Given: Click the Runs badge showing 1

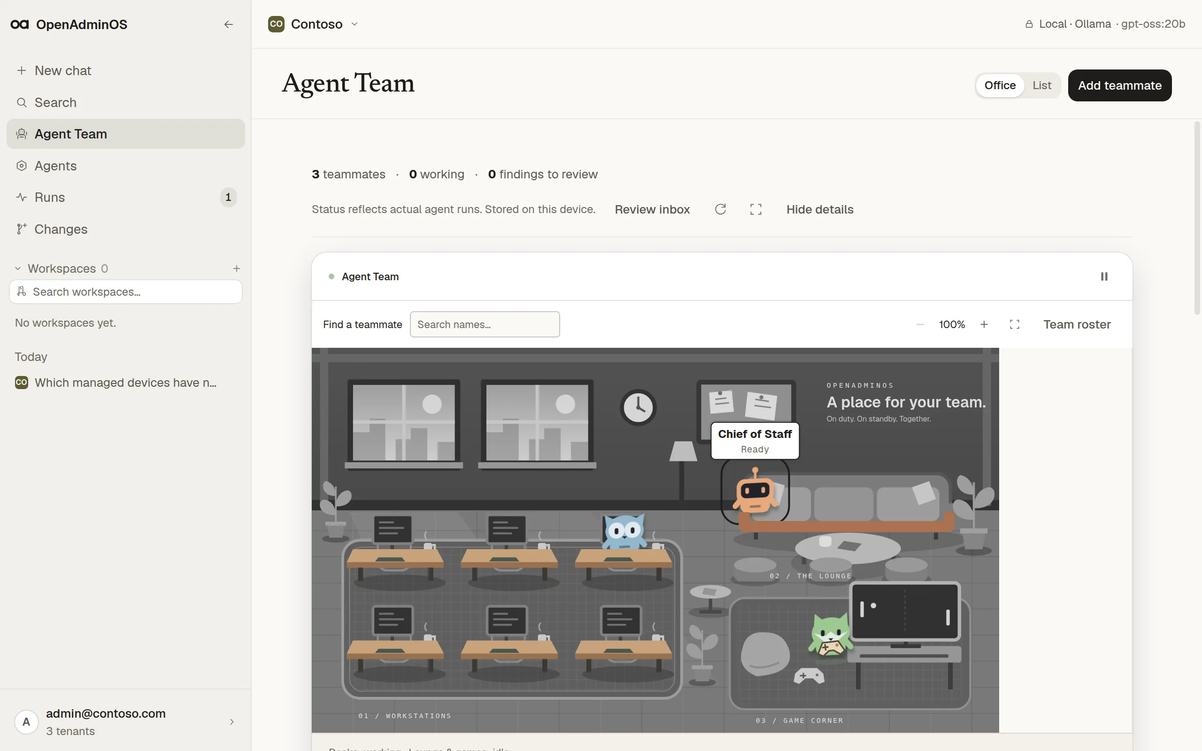Looking at the screenshot, I should (228, 197).
